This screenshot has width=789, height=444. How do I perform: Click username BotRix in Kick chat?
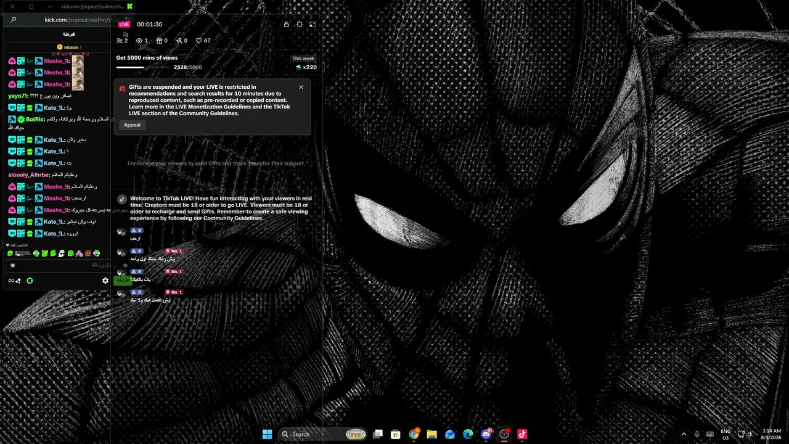(35, 119)
